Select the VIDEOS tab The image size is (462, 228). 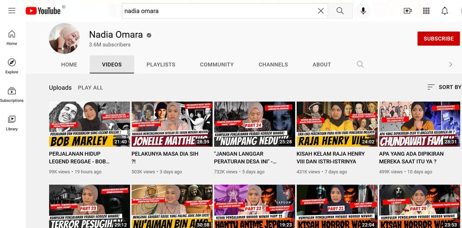point(112,65)
